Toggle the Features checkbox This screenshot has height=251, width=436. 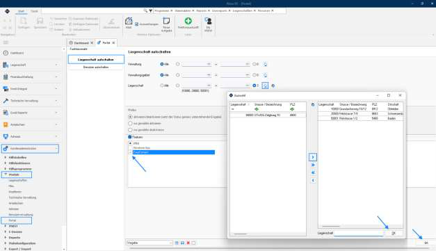[130, 137]
